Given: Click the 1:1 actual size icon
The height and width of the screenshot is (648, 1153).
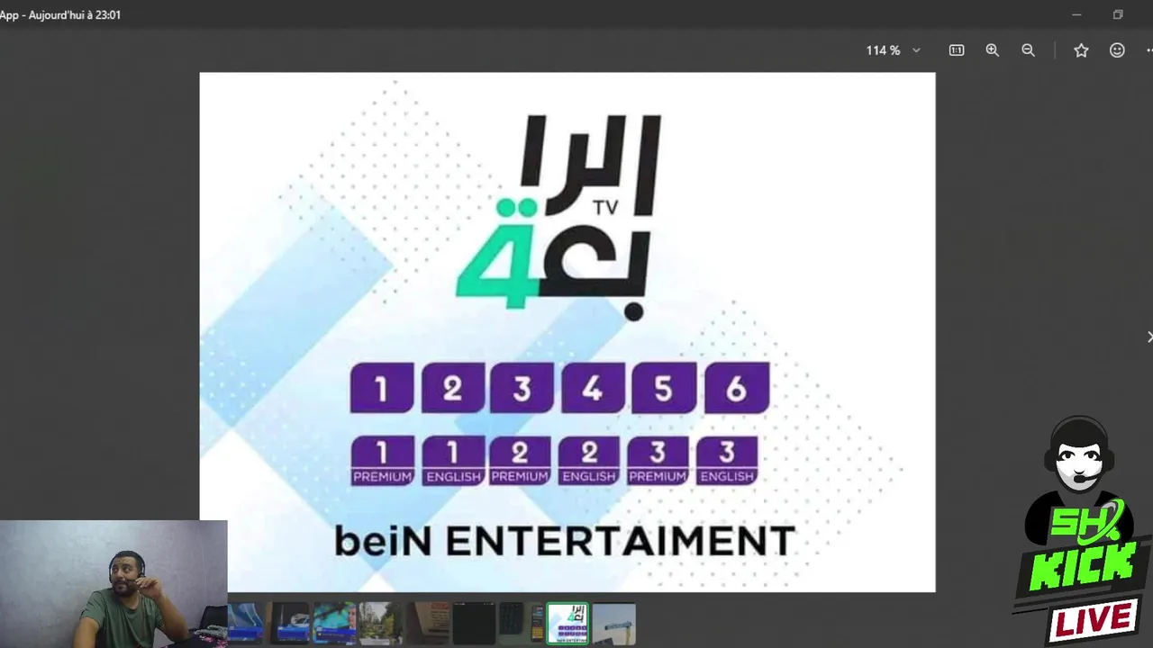Looking at the screenshot, I should click(957, 50).
